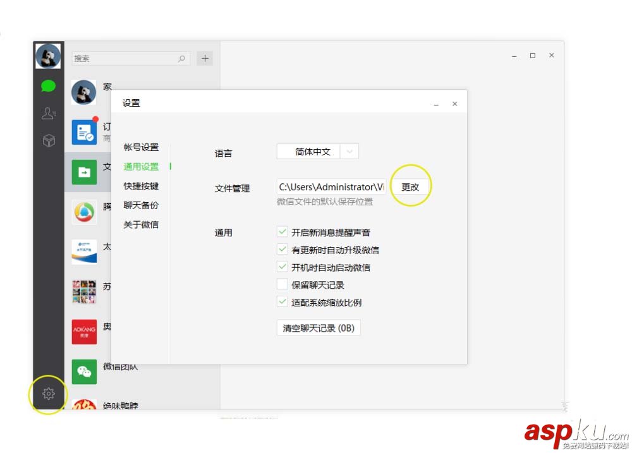Click the file save path input field
Screen dimensions: 632x453
pyautogui.click(x=325, y=186)
